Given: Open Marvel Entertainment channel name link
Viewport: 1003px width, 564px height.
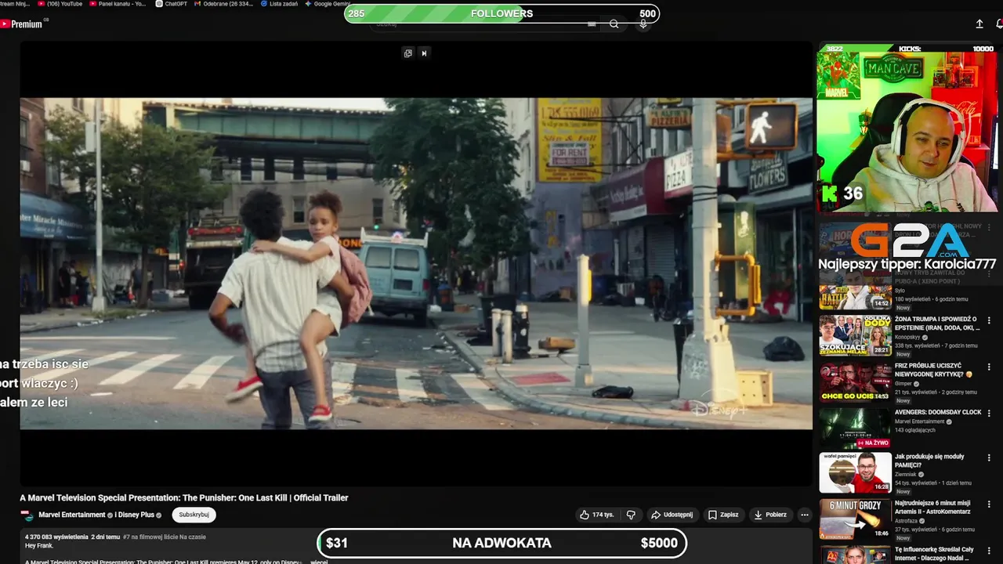Looking at the screenshot, I should [72, 515].
